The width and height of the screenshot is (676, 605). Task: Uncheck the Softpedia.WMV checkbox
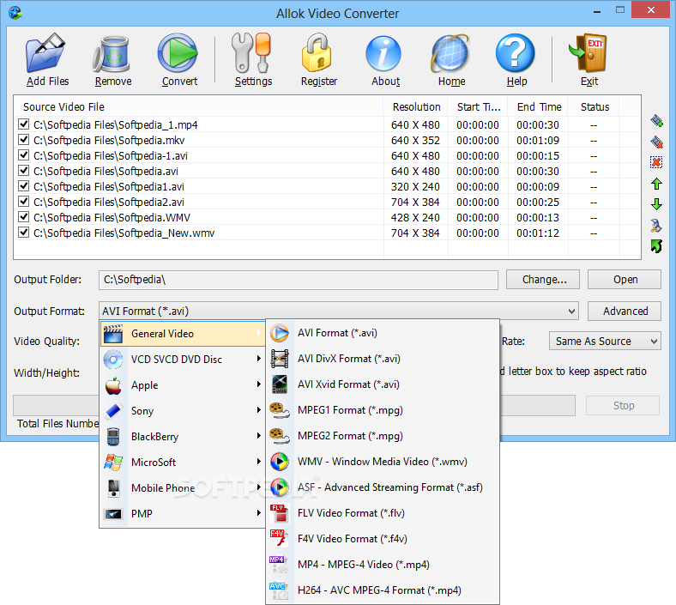coord(23,217)
